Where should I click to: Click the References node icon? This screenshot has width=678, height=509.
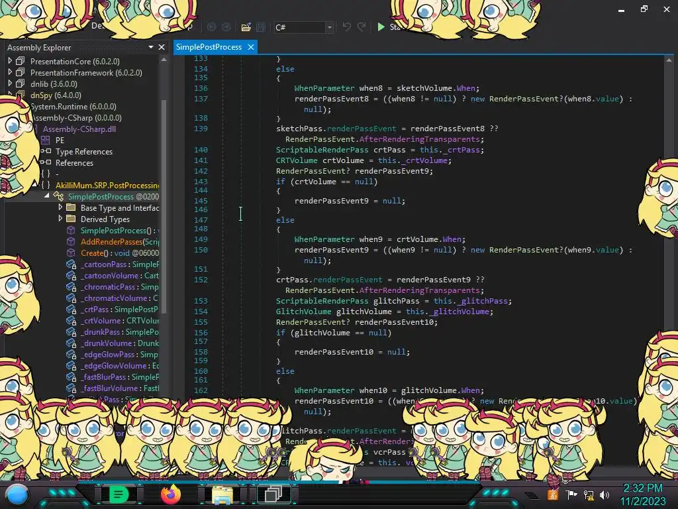pos(46,162)
